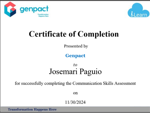Click the italic 'to' word

[75, 65]
